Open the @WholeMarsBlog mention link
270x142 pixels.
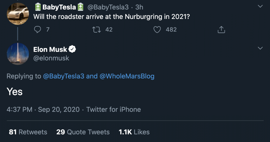coord(127,76)
